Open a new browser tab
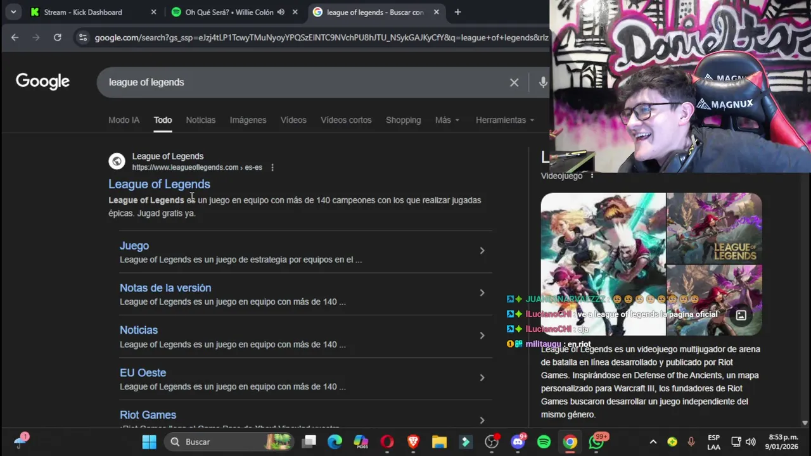Image resolution: width=811 pixels, height=456 pixels. 457,12
